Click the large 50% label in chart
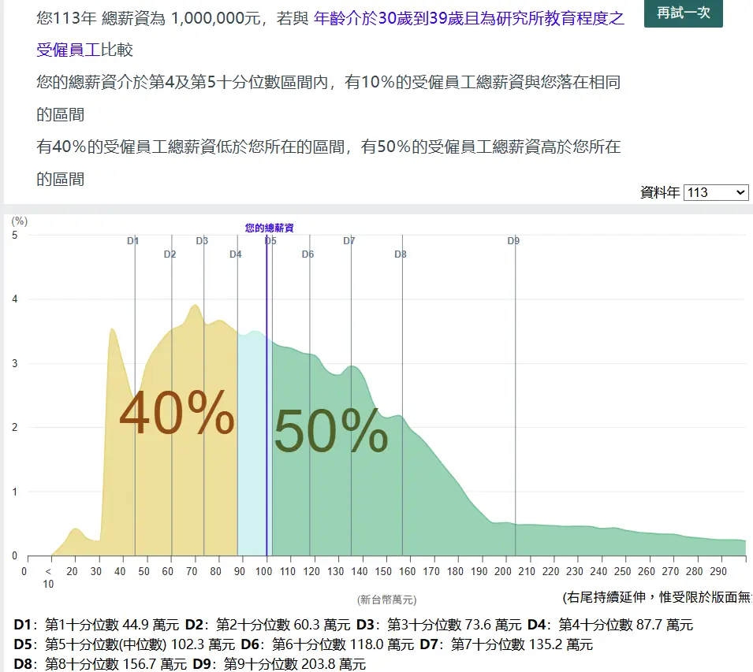Screen dimensions: 753x672 point(330,433)
